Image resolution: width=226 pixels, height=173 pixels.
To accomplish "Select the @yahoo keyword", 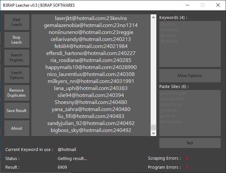I will [168, 36].
